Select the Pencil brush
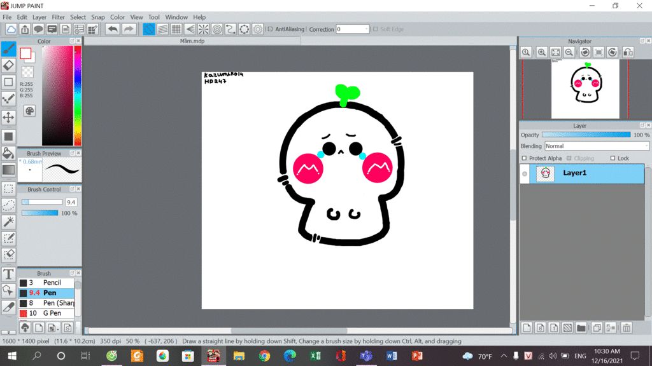 point(46,283)
